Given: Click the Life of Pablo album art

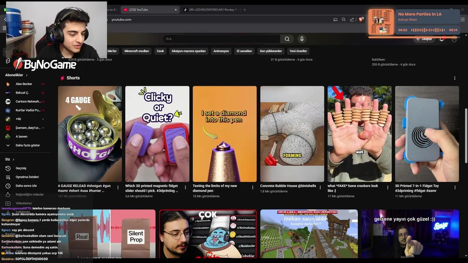Looking at the screenshot, I should coord(381,22).
